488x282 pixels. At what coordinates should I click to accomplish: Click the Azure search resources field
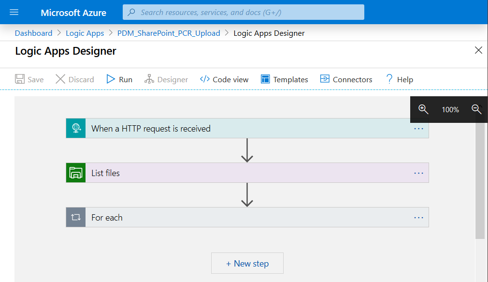pyautogui.click(x=244, y=13)
